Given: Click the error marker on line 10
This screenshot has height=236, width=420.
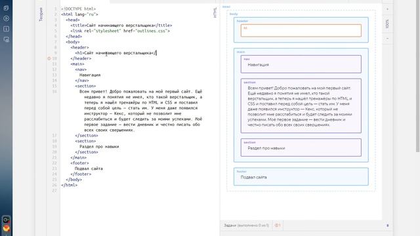Looking at the screenshot, I should (49, 58).
